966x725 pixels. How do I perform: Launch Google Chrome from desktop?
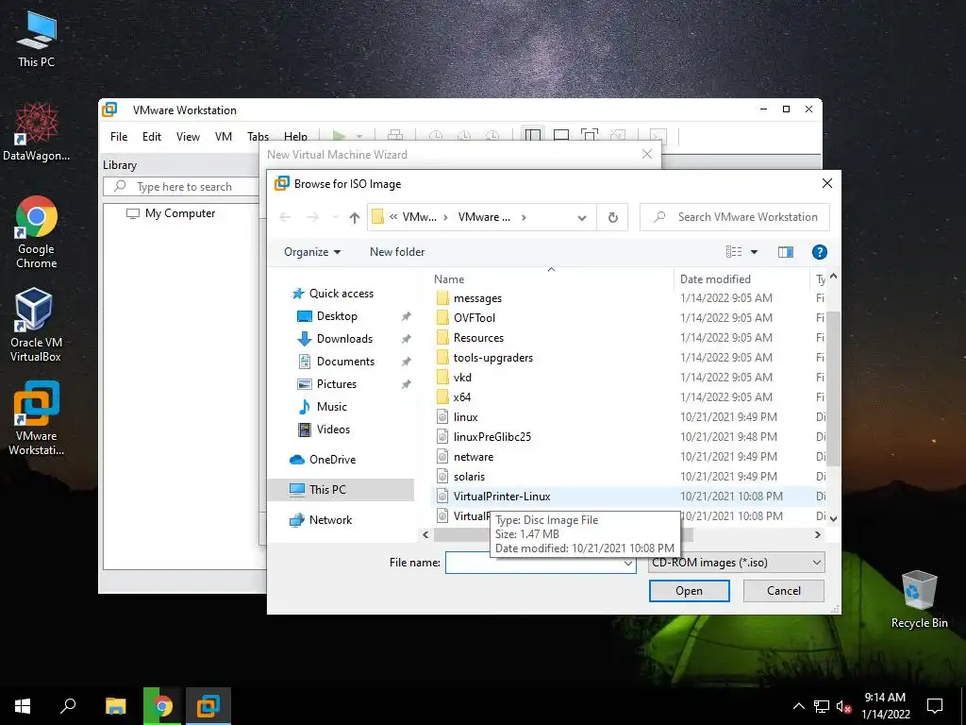tap(37, 232)
